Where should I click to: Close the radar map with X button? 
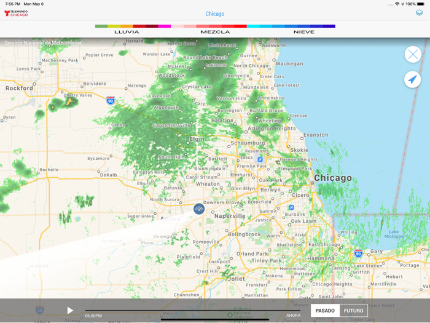click(413, 54)
